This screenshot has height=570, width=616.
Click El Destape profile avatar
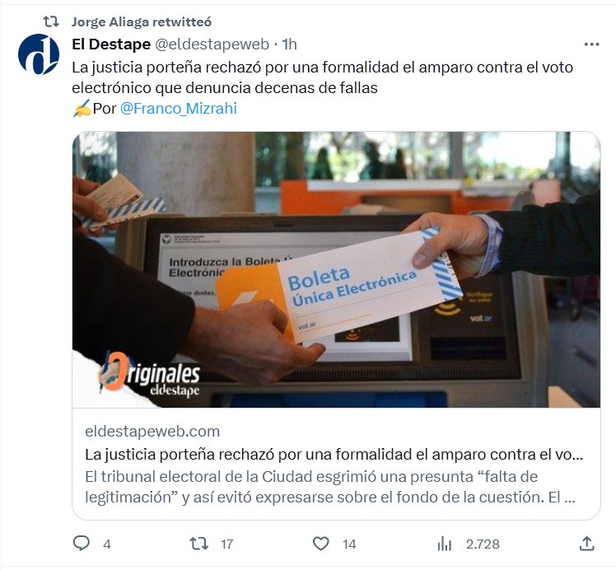pyautogui.click(x=39, y=54)
